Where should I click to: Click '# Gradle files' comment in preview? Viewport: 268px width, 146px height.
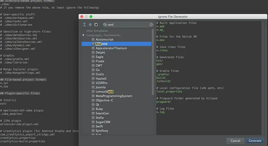pyautogui.click(x=168, y=71)
